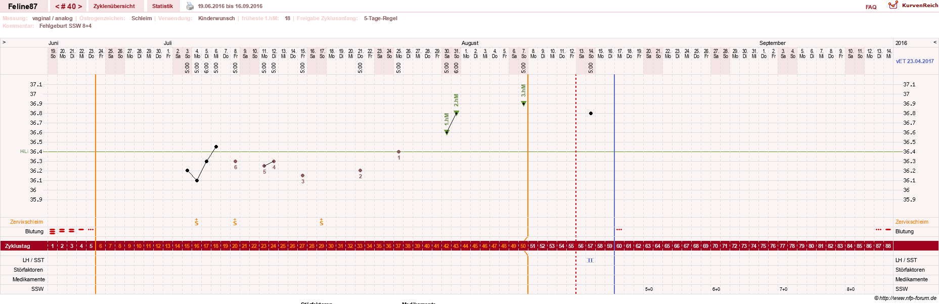Click the left Störfaktoren row label
This screenshot has height=304, width=939.
[29, 270]
